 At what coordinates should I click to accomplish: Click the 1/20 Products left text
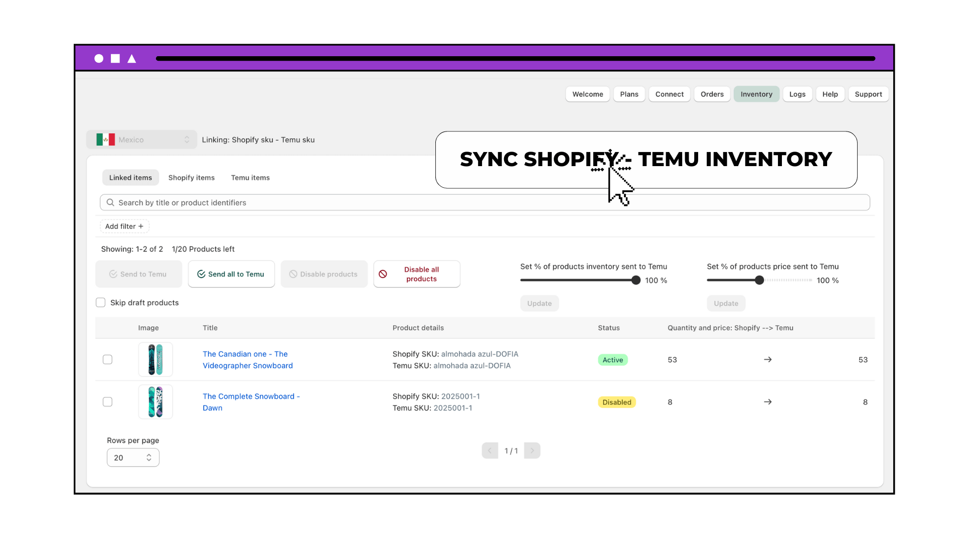(x=203, y=249)
